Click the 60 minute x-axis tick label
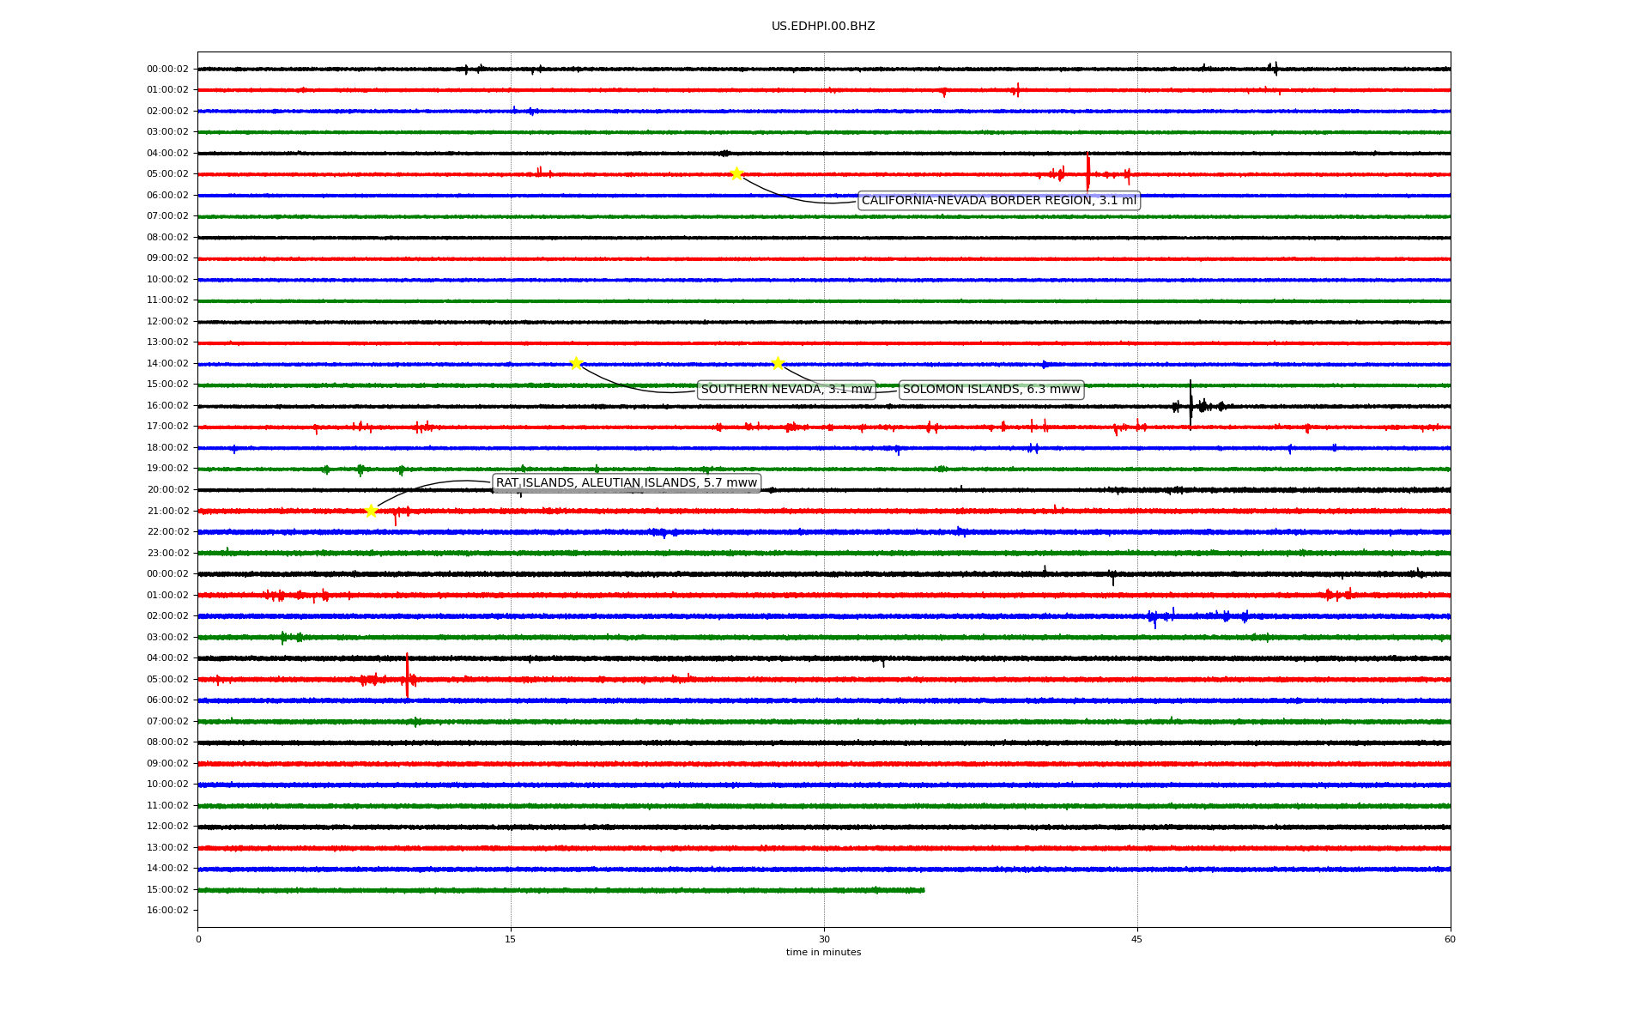This screenshot has height=1030, width=1648. (x=1450, y=939)
